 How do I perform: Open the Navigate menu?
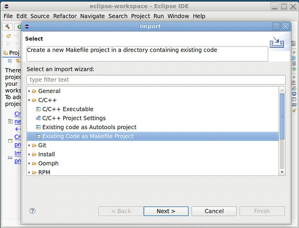[92, 16]
